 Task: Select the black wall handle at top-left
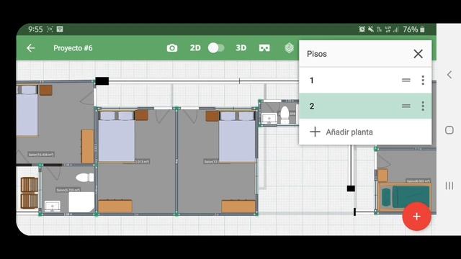tap(102, 81)
